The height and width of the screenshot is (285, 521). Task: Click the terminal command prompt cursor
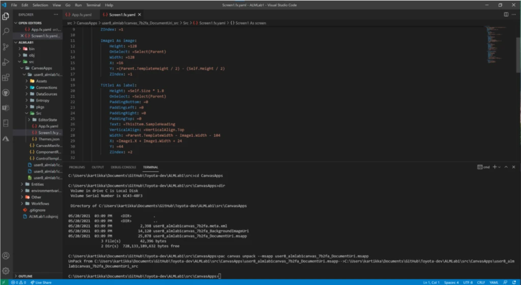(x=220, y=276)
